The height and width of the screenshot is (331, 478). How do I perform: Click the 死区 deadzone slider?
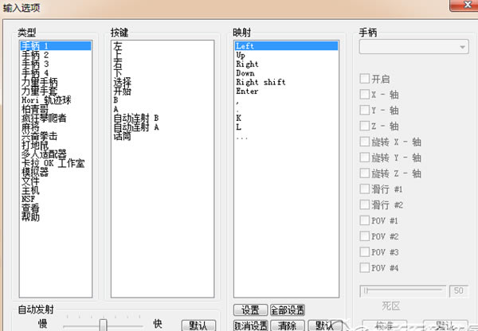pos(405,290)
